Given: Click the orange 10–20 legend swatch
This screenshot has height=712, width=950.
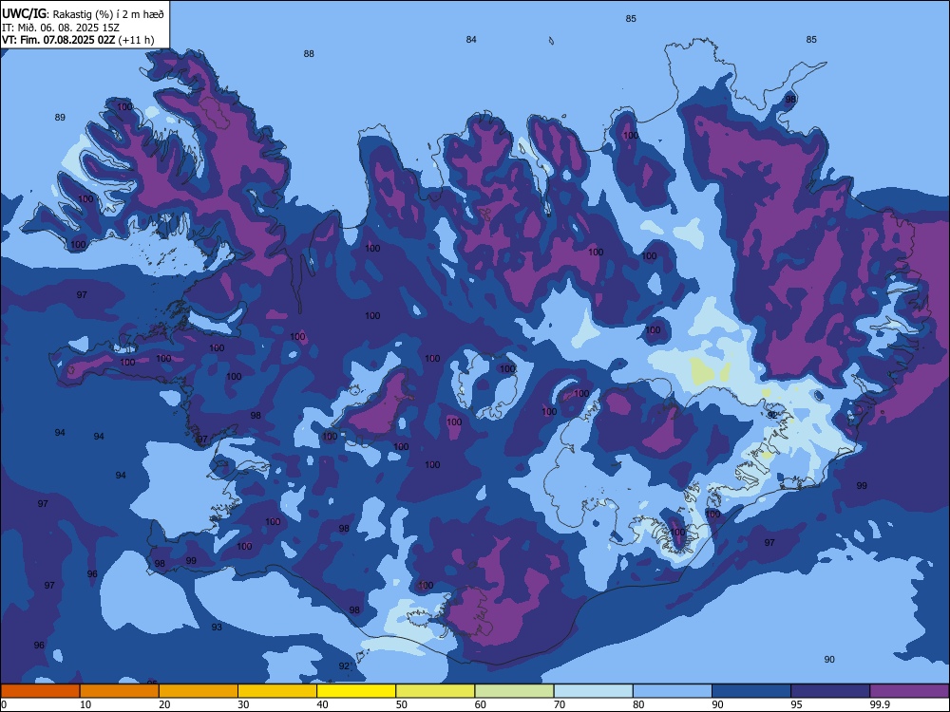Looking at the screenshot, I should pyautogui.click(x=120, y=691).
